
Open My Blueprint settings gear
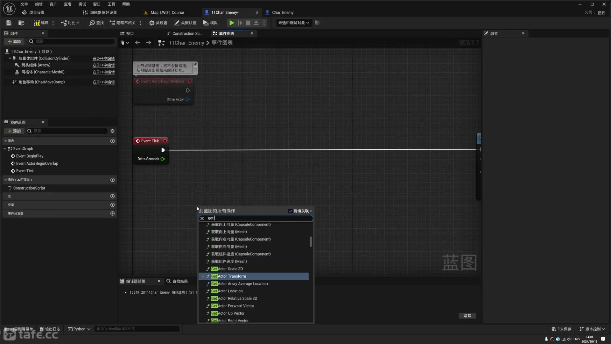(x=112, y=131)
